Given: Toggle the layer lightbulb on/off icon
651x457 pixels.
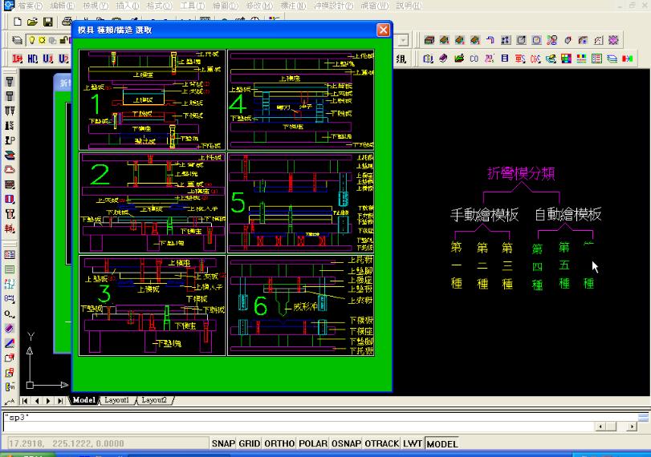Looking at the screenshot, I should 31,40.
